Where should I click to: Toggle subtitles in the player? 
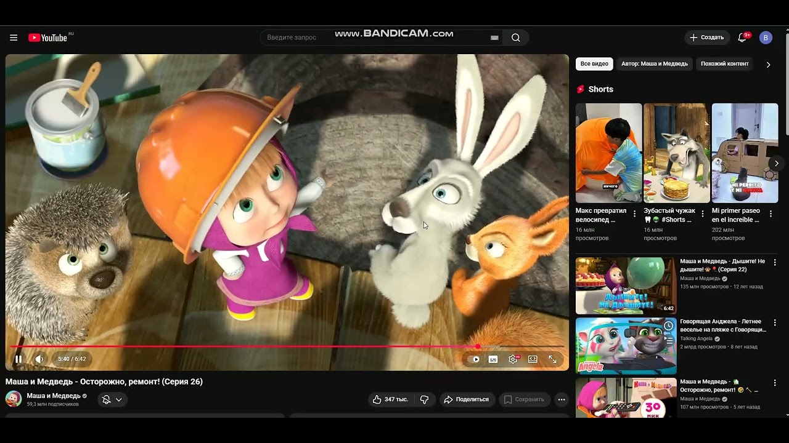pos(493,359)
